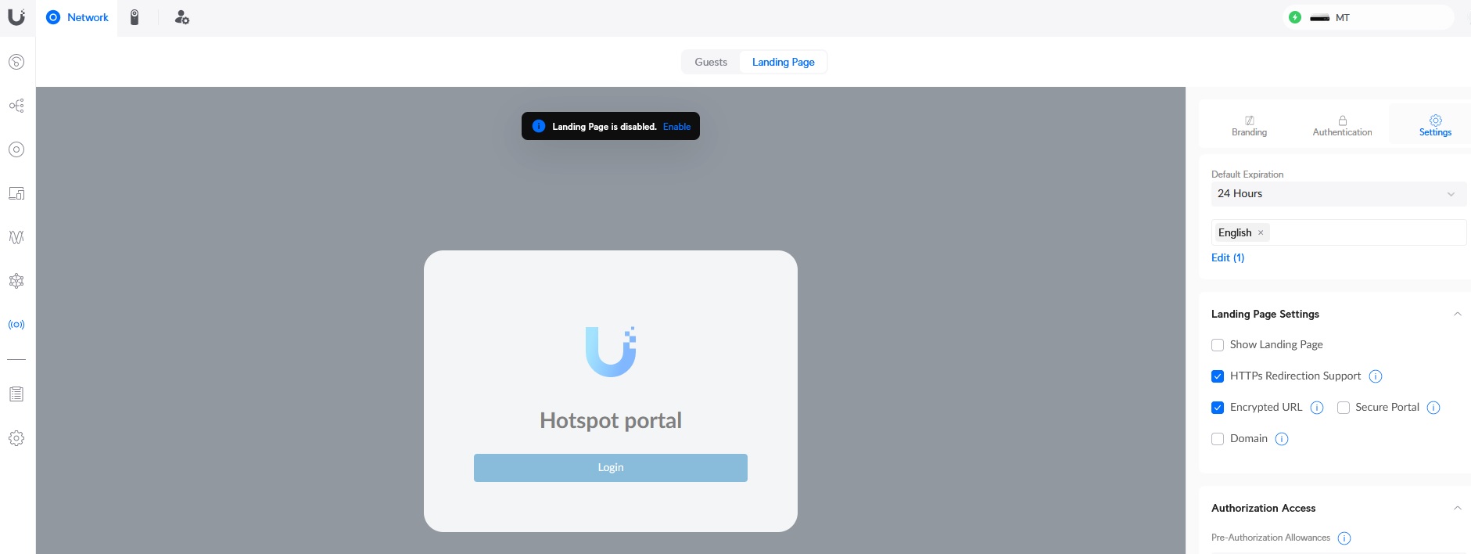Open the Client Devices icon in sidebar
1471x554 pixels.
pyautogui.click(x=16, y=193)
